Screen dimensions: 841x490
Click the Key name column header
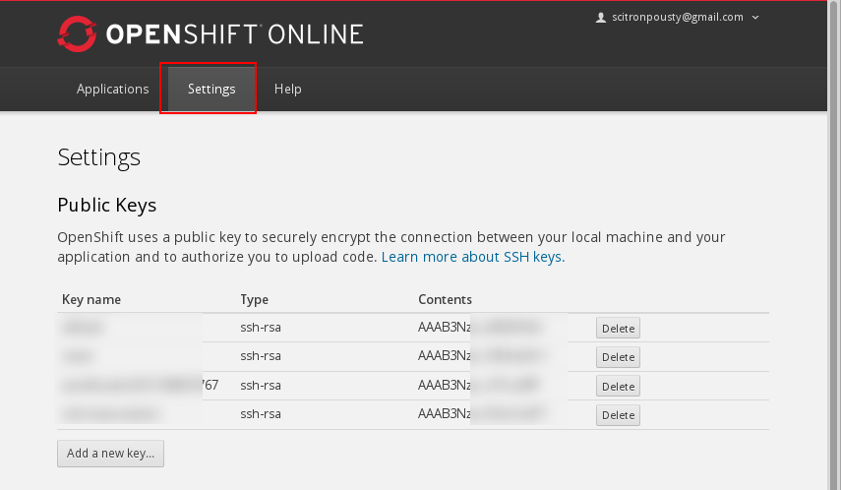[91, 299]
